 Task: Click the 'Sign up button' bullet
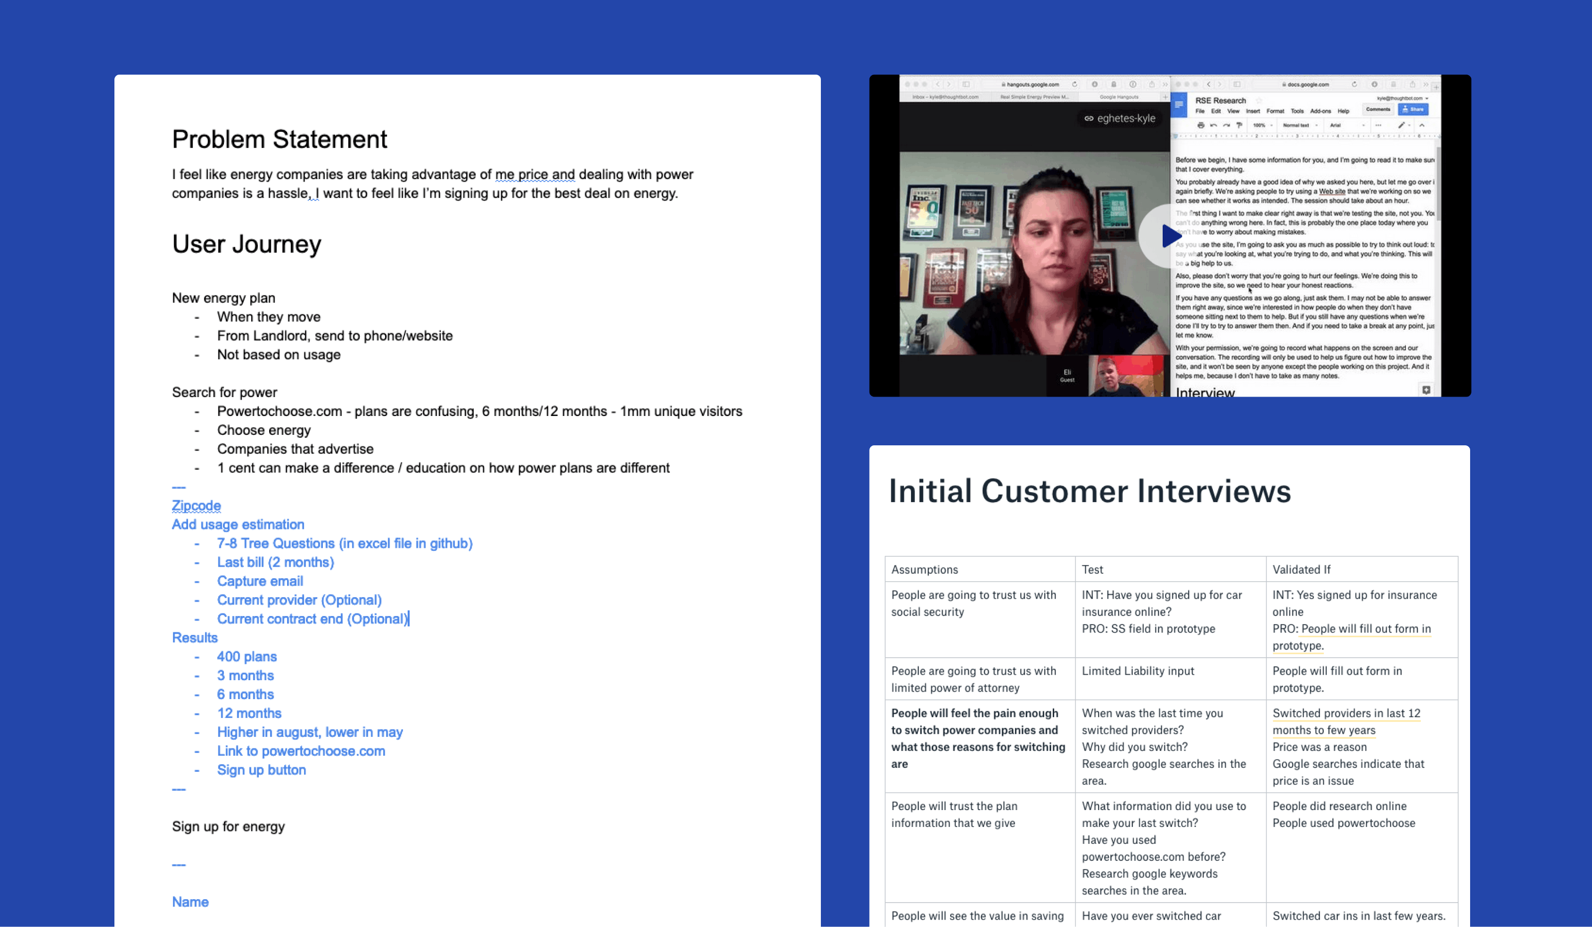click(x=262, y=770)
